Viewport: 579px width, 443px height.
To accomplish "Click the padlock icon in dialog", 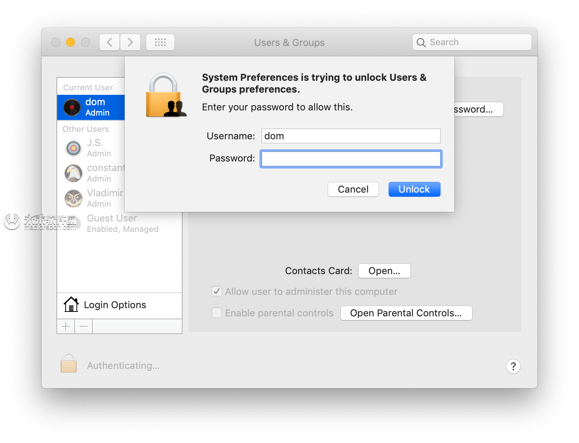I will pos(166,95).
